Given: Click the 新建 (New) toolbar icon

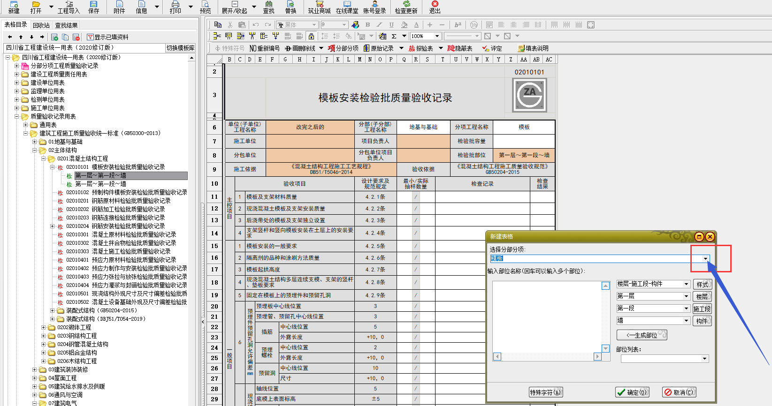Looking at the screenshot, I should 14,4.
